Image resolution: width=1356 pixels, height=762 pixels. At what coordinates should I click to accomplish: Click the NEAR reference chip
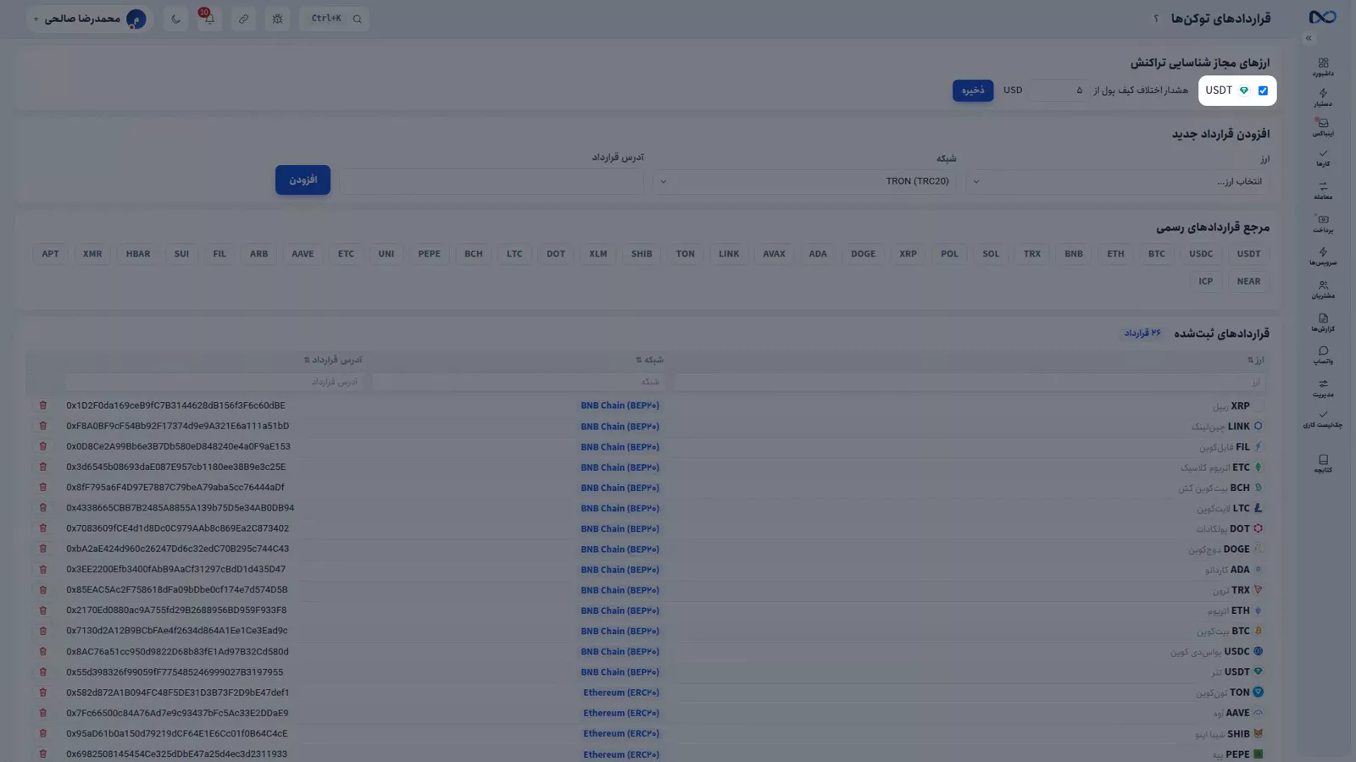(1248, 281)
